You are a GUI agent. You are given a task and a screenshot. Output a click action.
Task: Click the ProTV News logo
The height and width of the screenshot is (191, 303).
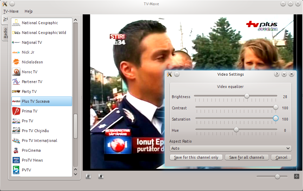[x=16, y=160]
